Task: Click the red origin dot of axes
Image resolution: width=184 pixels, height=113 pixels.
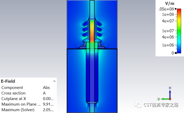Action: 170,99
